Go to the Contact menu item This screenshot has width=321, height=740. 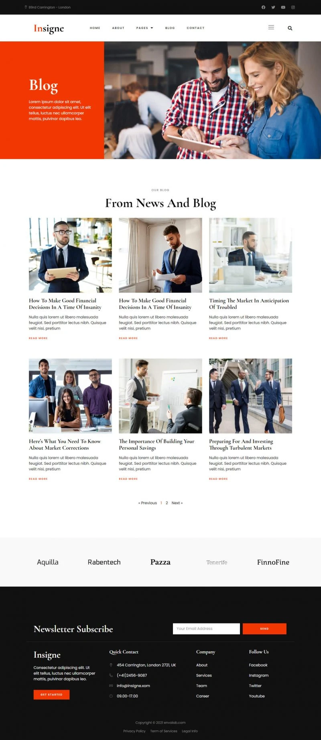pyautogui.click(x=195, y=28)
